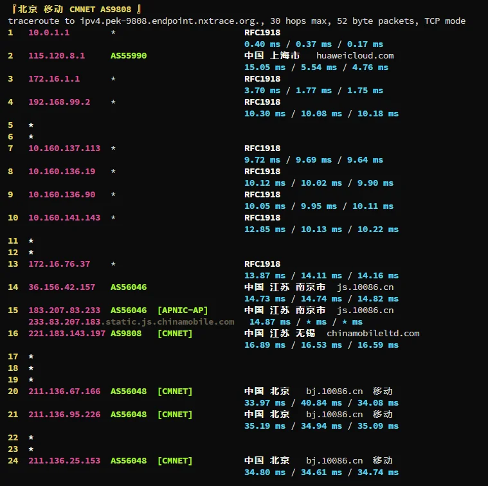Click IP address 10.160.137.113 on hop 7

click(x=64, y=148)
